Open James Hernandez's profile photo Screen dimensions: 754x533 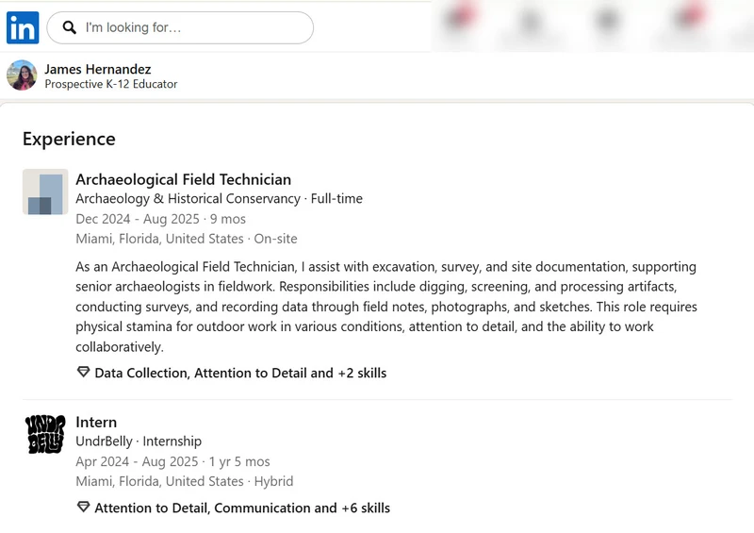point(22,75)
